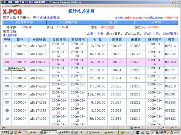Screen dimensions: 181x135
Task: Go to previous record with ↑上筆
Action: click(x=88, y=33)
